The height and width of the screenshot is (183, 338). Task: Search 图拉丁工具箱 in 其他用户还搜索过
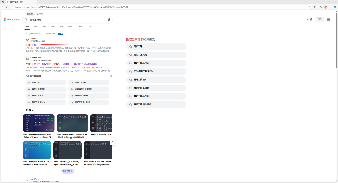[89, 83]
